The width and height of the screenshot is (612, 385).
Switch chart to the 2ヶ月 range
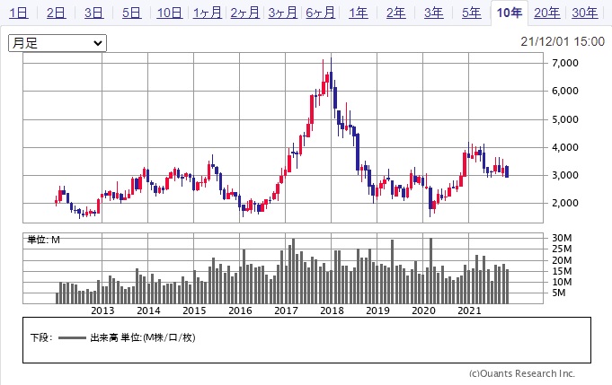pos(244,13)
